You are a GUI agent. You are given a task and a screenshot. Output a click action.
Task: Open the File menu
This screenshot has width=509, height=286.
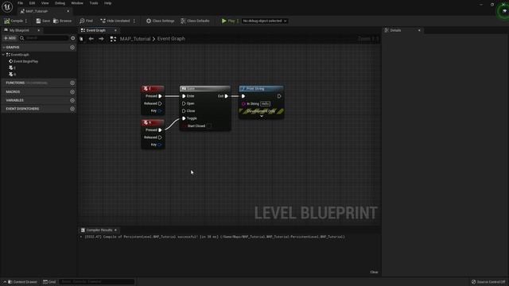coord(20,3)
